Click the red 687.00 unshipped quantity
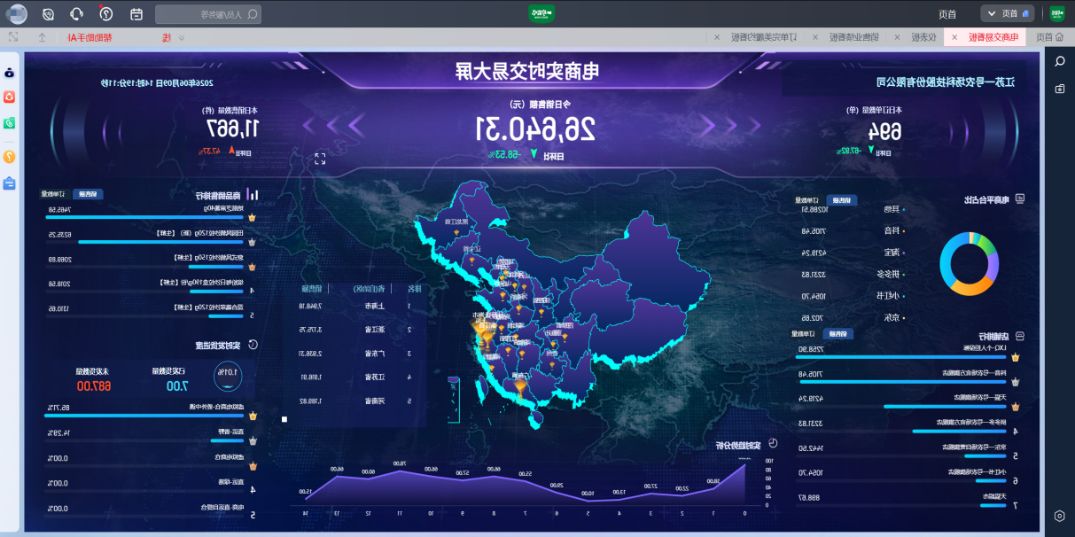The height and width of the screenshot is (537, 1075). [x=93, y=385]
